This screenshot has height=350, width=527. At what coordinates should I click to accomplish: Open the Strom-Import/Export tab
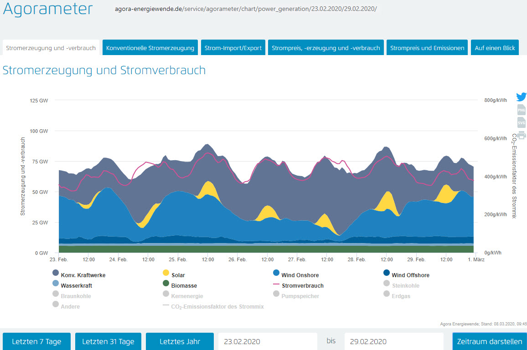pos(233,48)
